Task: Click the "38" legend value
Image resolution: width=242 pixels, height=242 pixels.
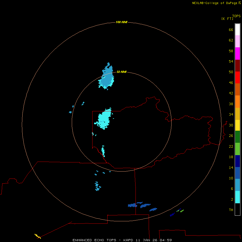Action: coord(231,104)
